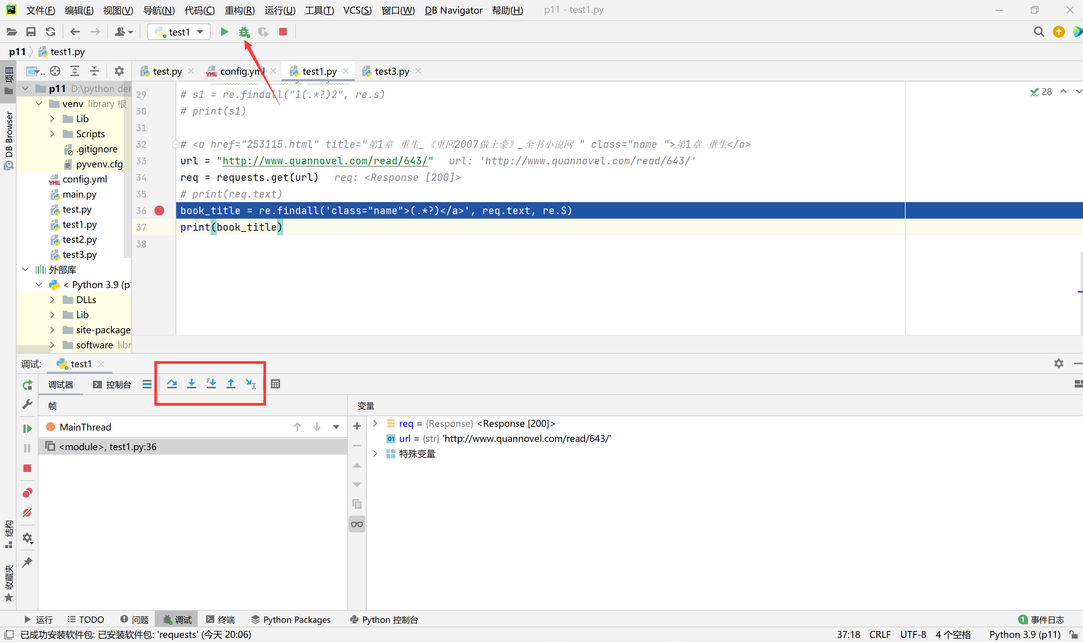Click the Evaluate Expression calculator icon

pos(275,384)
